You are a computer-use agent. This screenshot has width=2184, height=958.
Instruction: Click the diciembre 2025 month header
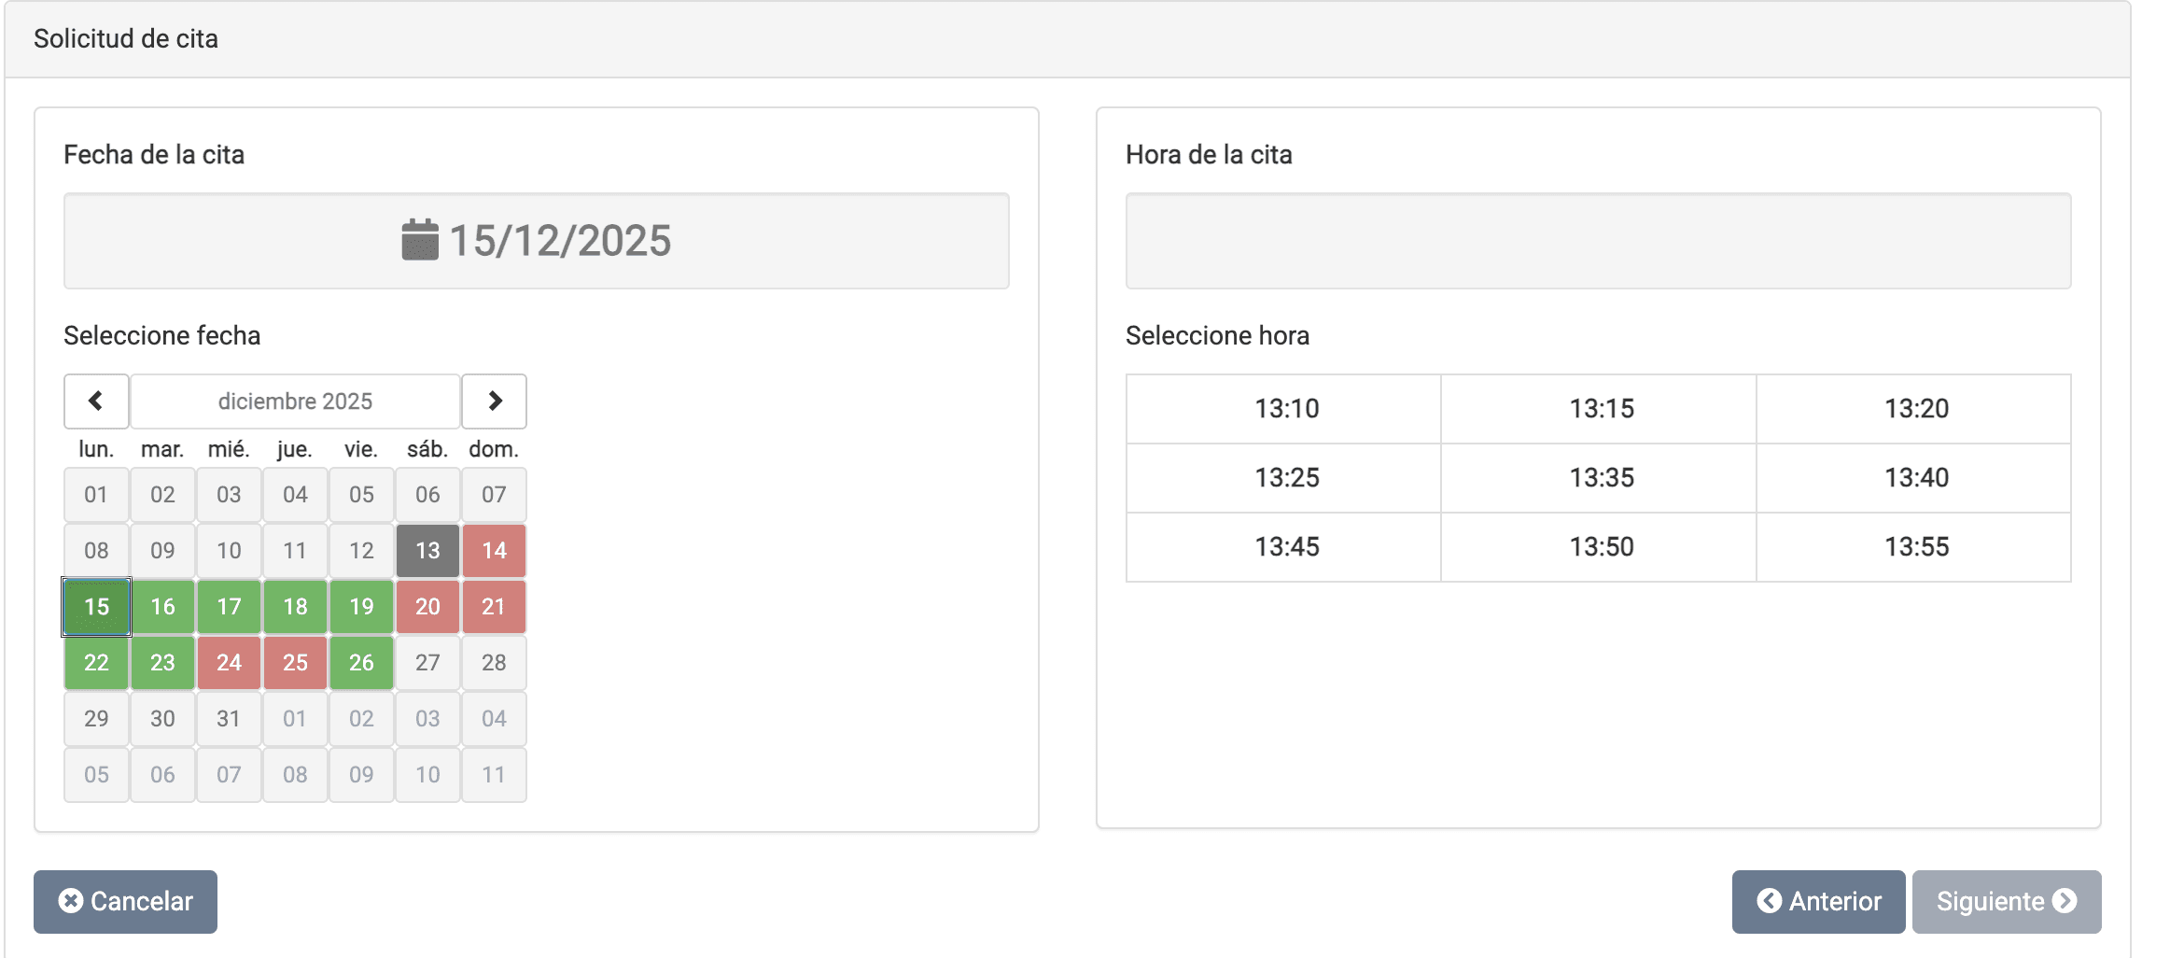(x=295, y=402)
